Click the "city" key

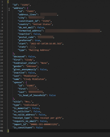22,18
